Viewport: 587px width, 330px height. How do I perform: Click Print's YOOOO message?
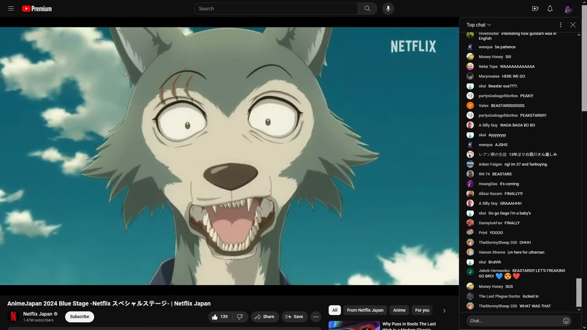pos(496,233)
